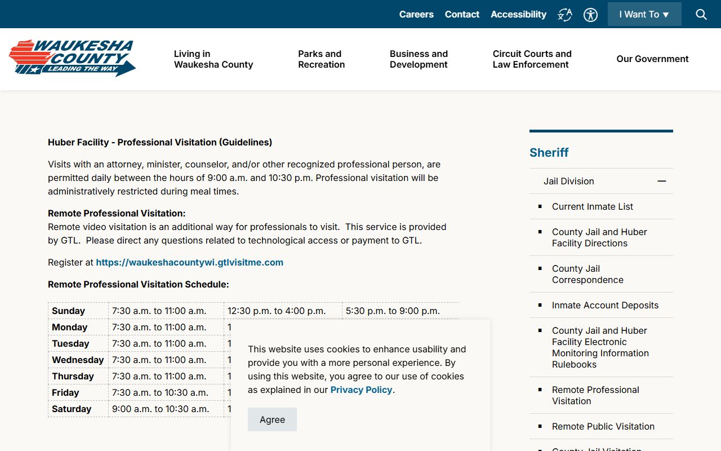Open Inmate Account Deposits

tap(605, 305)
